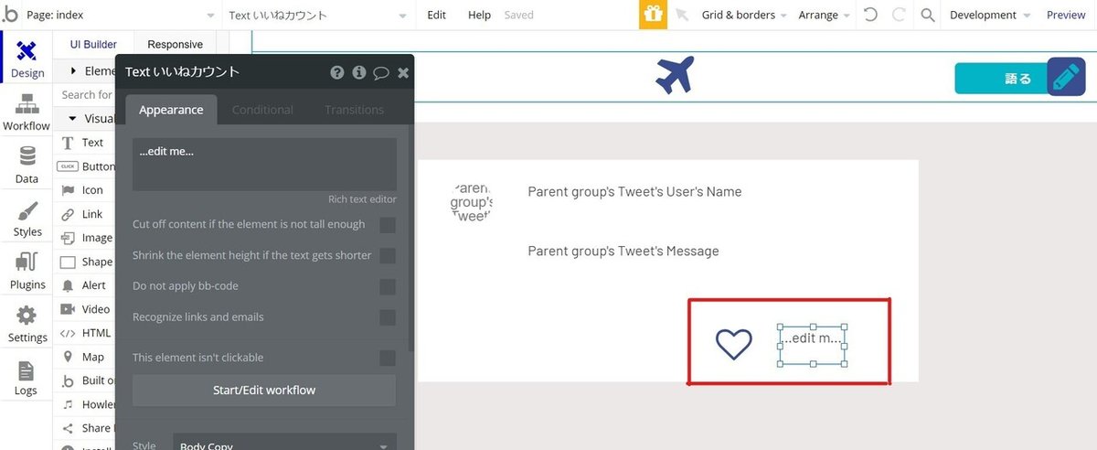The width and height of the screenshot is (1097, 450).
Task: Click the search magnifier icon in toolbar
Action: (927, 15)
